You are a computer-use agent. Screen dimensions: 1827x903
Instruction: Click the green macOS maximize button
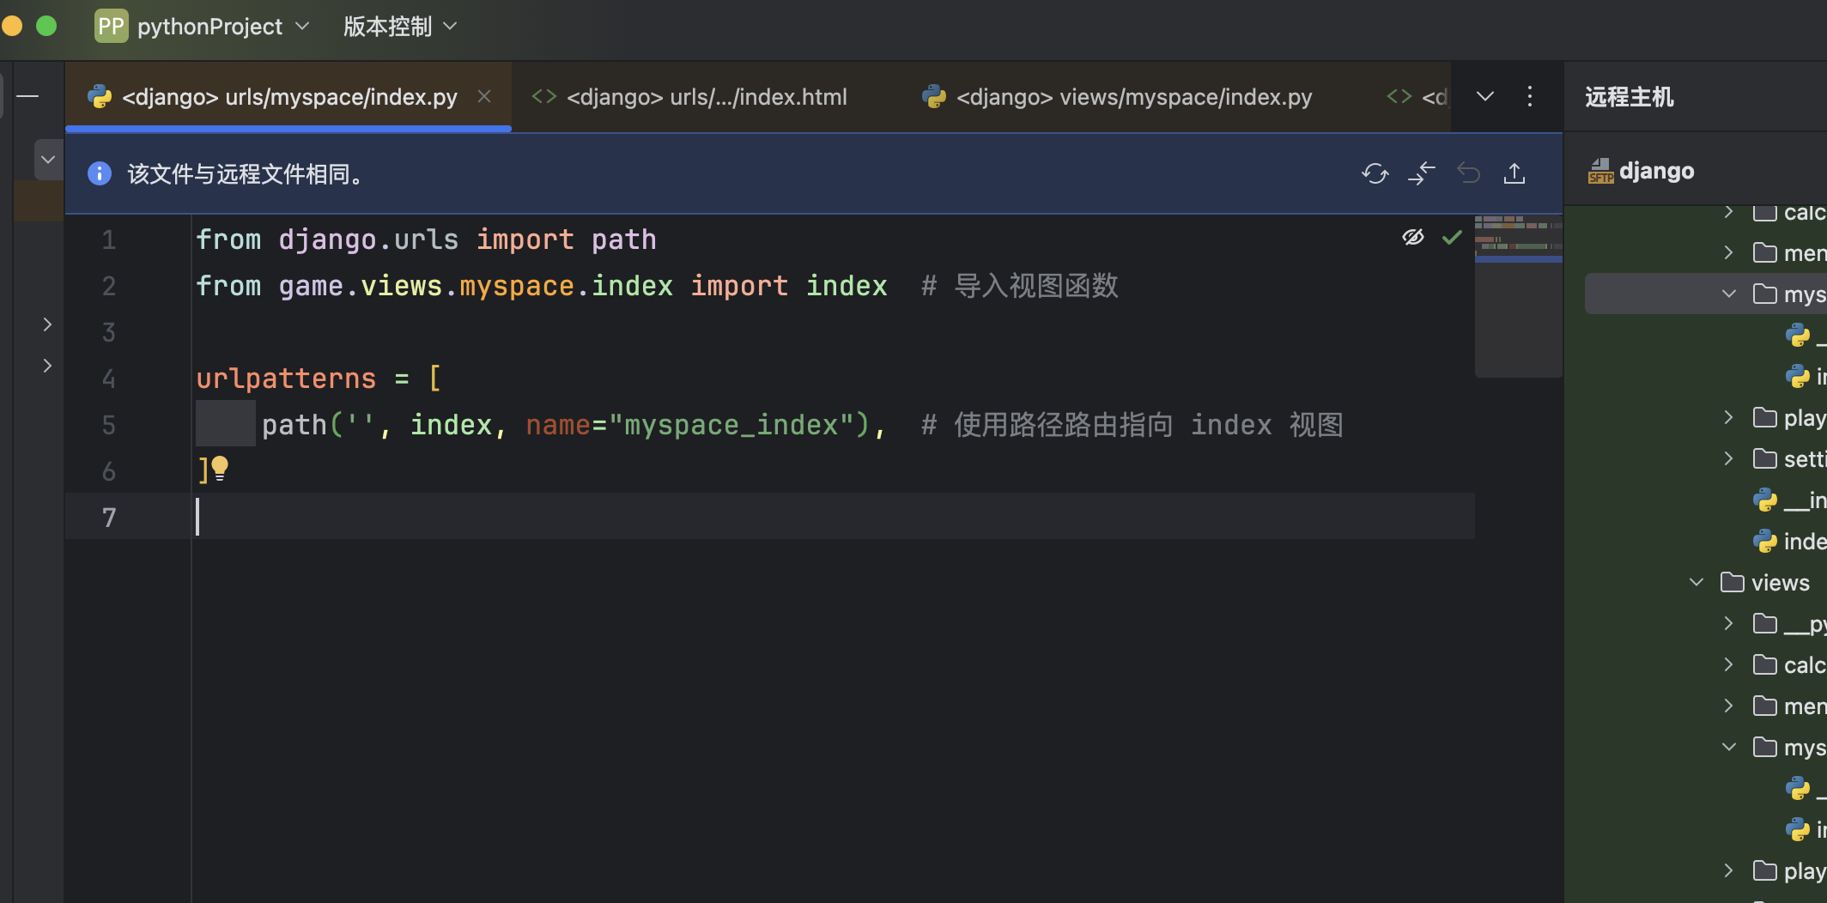[x=46, y=26]
